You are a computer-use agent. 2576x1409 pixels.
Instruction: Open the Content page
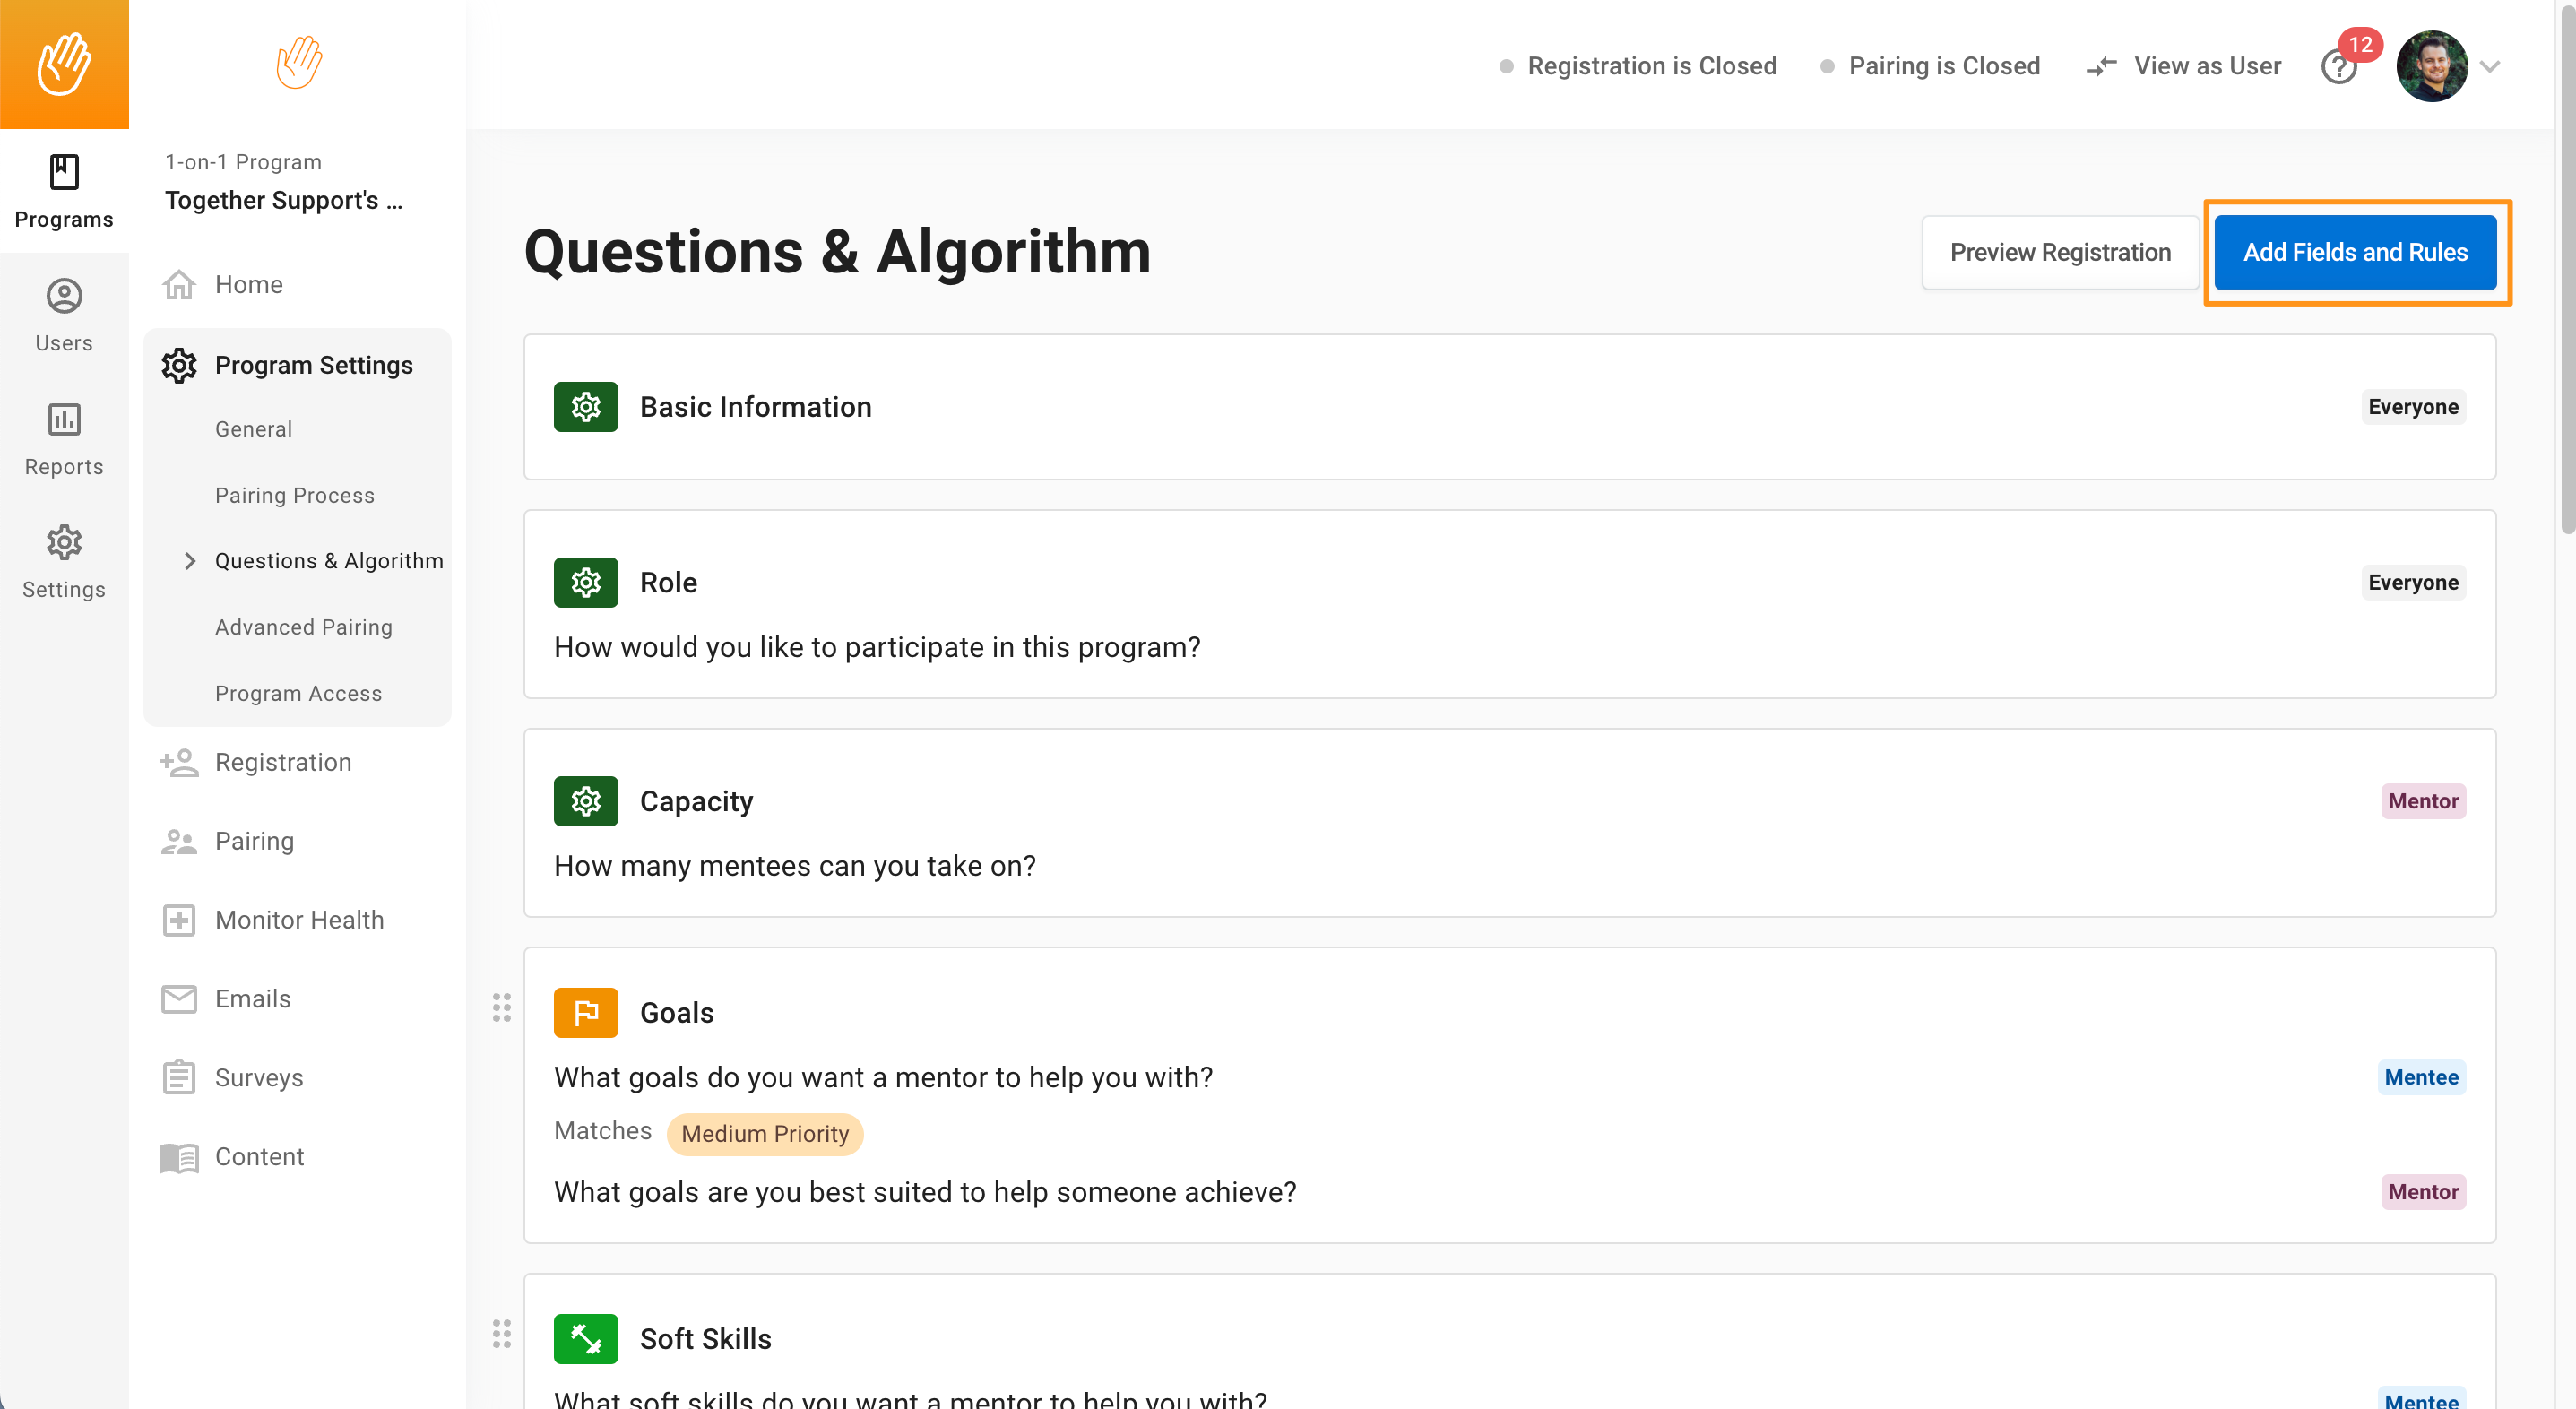[259, 1157]
